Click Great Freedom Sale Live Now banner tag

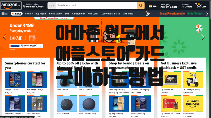click(54, 18)
